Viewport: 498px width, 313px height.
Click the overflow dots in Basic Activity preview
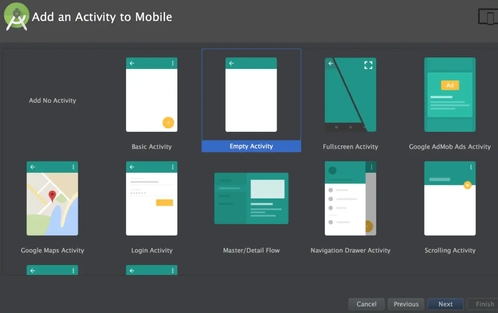[x=173, y=63]
